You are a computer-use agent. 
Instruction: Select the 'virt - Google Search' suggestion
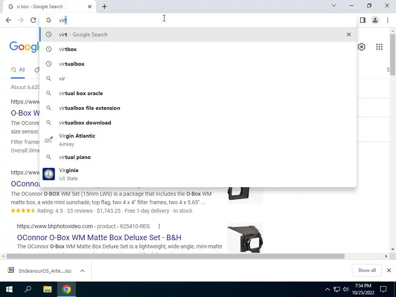point(198,34)
